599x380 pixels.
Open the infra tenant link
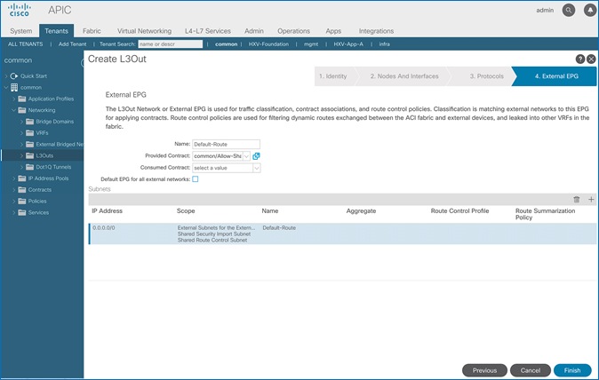384,44
